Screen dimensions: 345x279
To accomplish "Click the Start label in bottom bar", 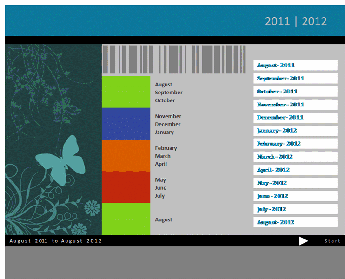I will (x=332, y=241).
